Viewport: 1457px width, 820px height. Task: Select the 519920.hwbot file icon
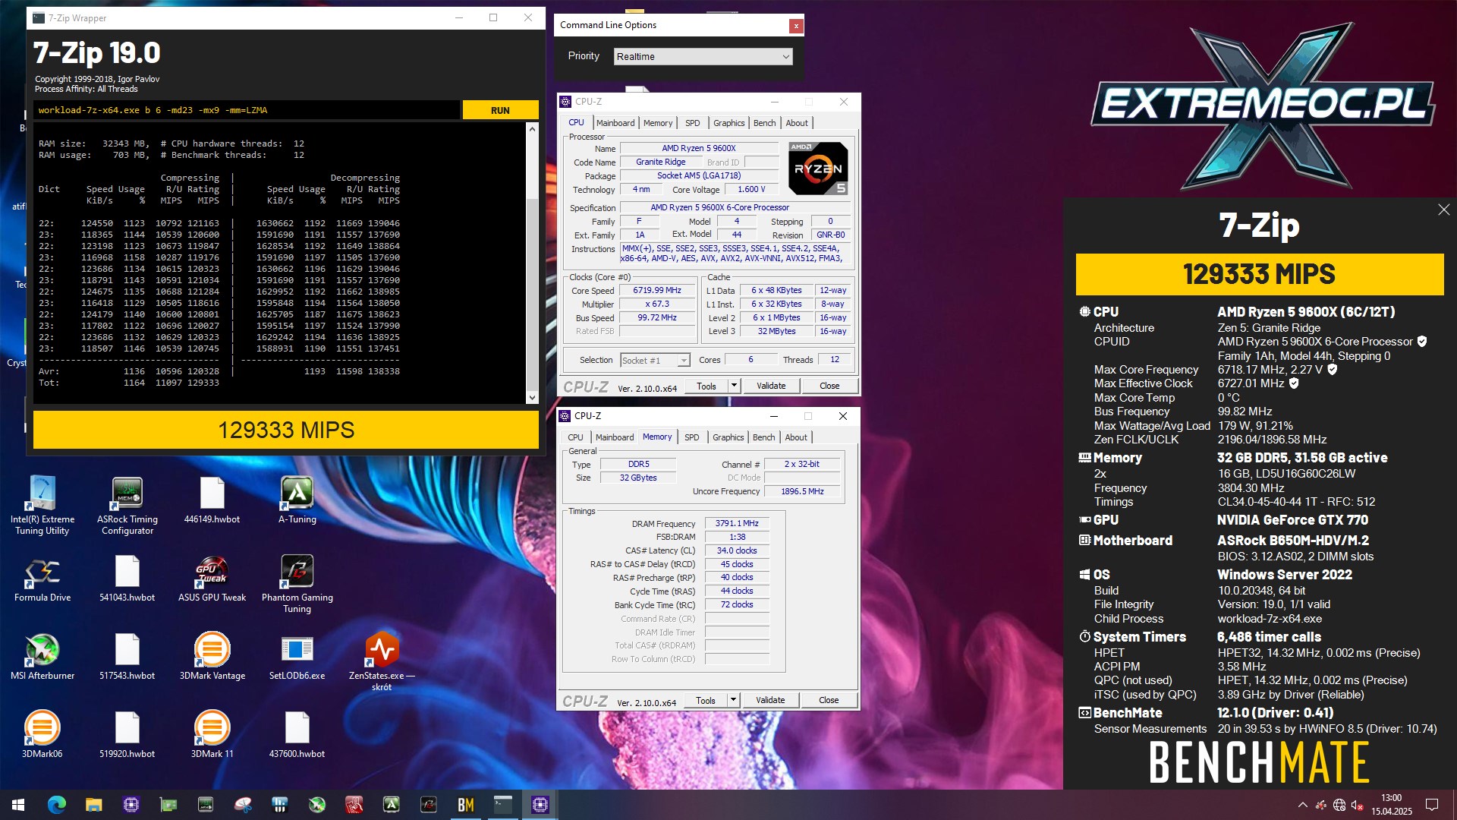point(127,735)
